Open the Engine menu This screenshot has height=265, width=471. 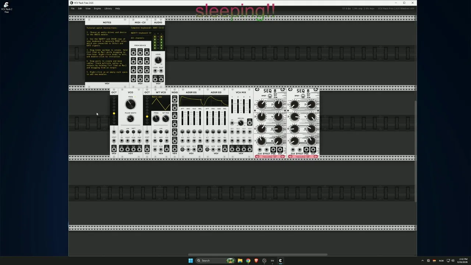[x=97, y=8]
